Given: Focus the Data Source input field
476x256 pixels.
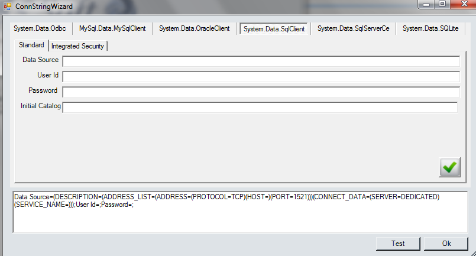Looking at the screenshot, I should 261,61.
